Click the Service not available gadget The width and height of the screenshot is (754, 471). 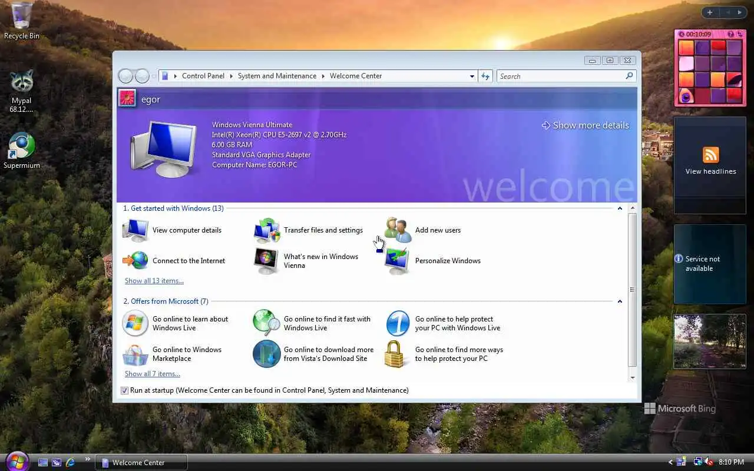pyautogui.click(x=710, y=264)
